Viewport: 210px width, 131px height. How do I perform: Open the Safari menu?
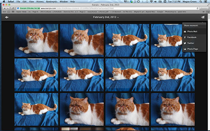point(11,1)
